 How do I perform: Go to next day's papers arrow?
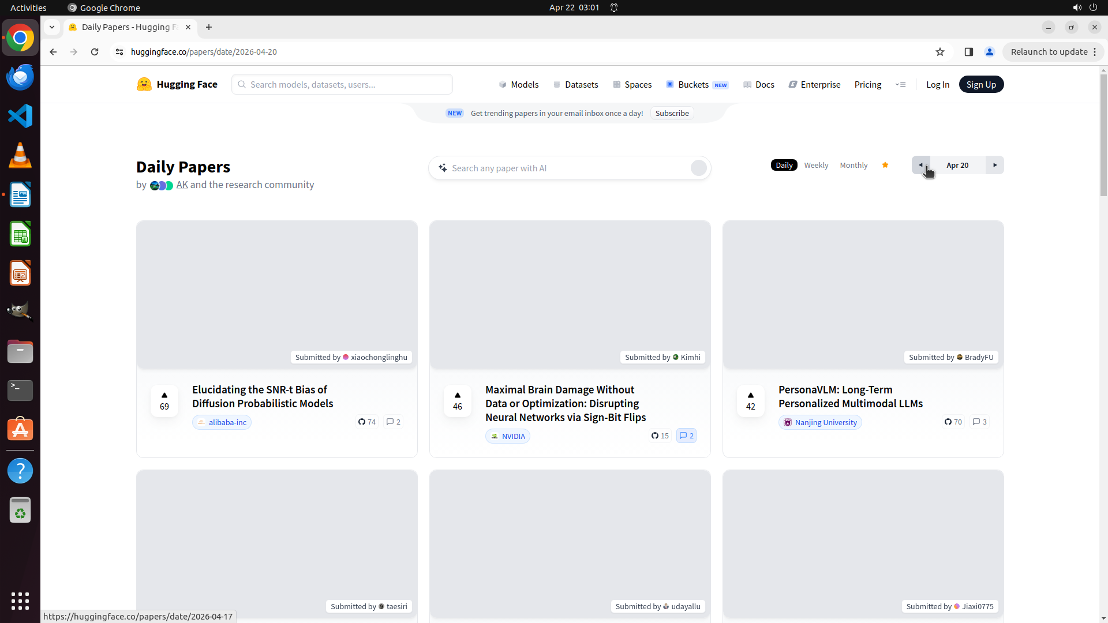pos(995,165)
